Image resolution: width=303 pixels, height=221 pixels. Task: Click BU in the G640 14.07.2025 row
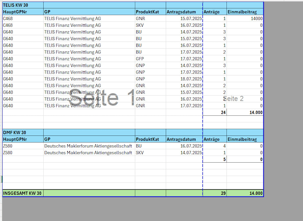pyautogui.click(x=150, y=32)
